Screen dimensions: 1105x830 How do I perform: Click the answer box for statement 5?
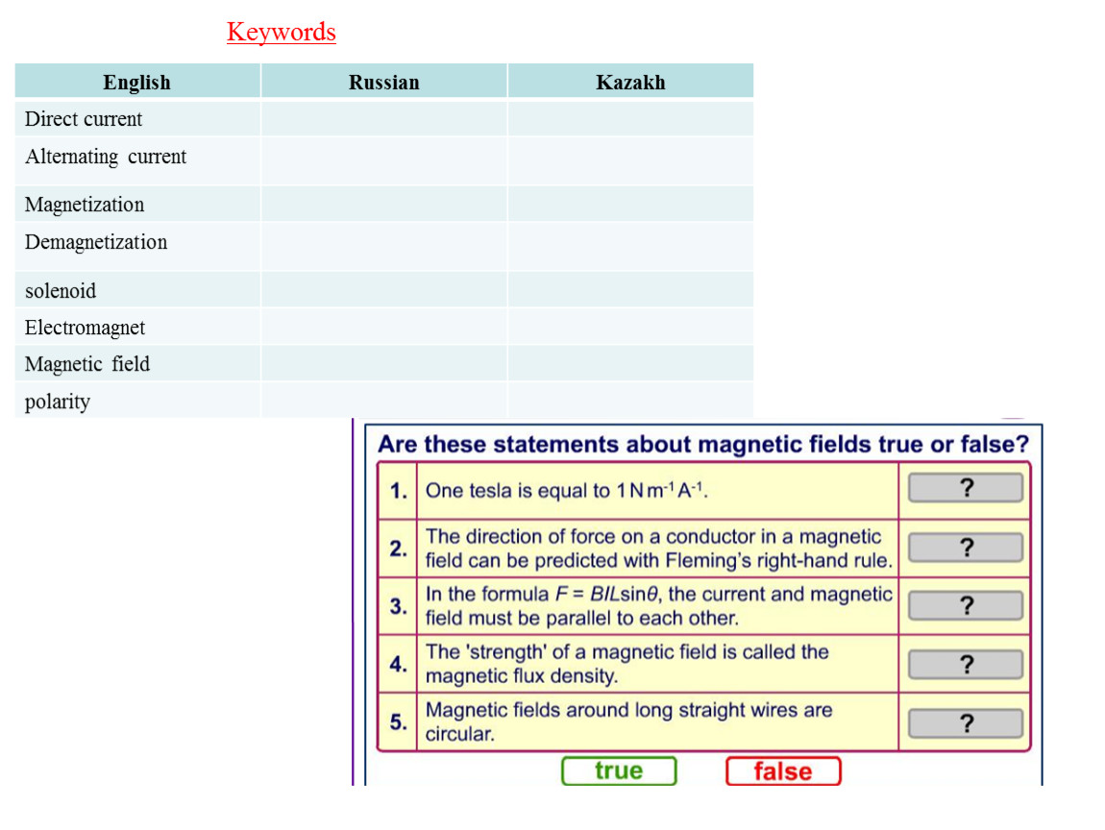point(966,723)
